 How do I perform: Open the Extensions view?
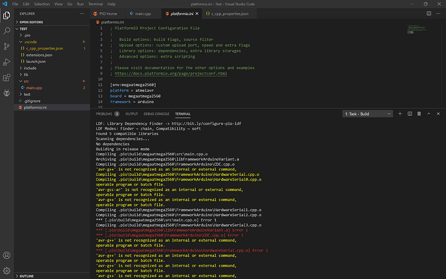[x=6, y=78]
